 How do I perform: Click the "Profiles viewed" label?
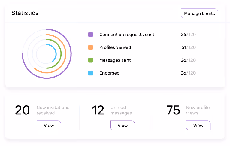115,47
